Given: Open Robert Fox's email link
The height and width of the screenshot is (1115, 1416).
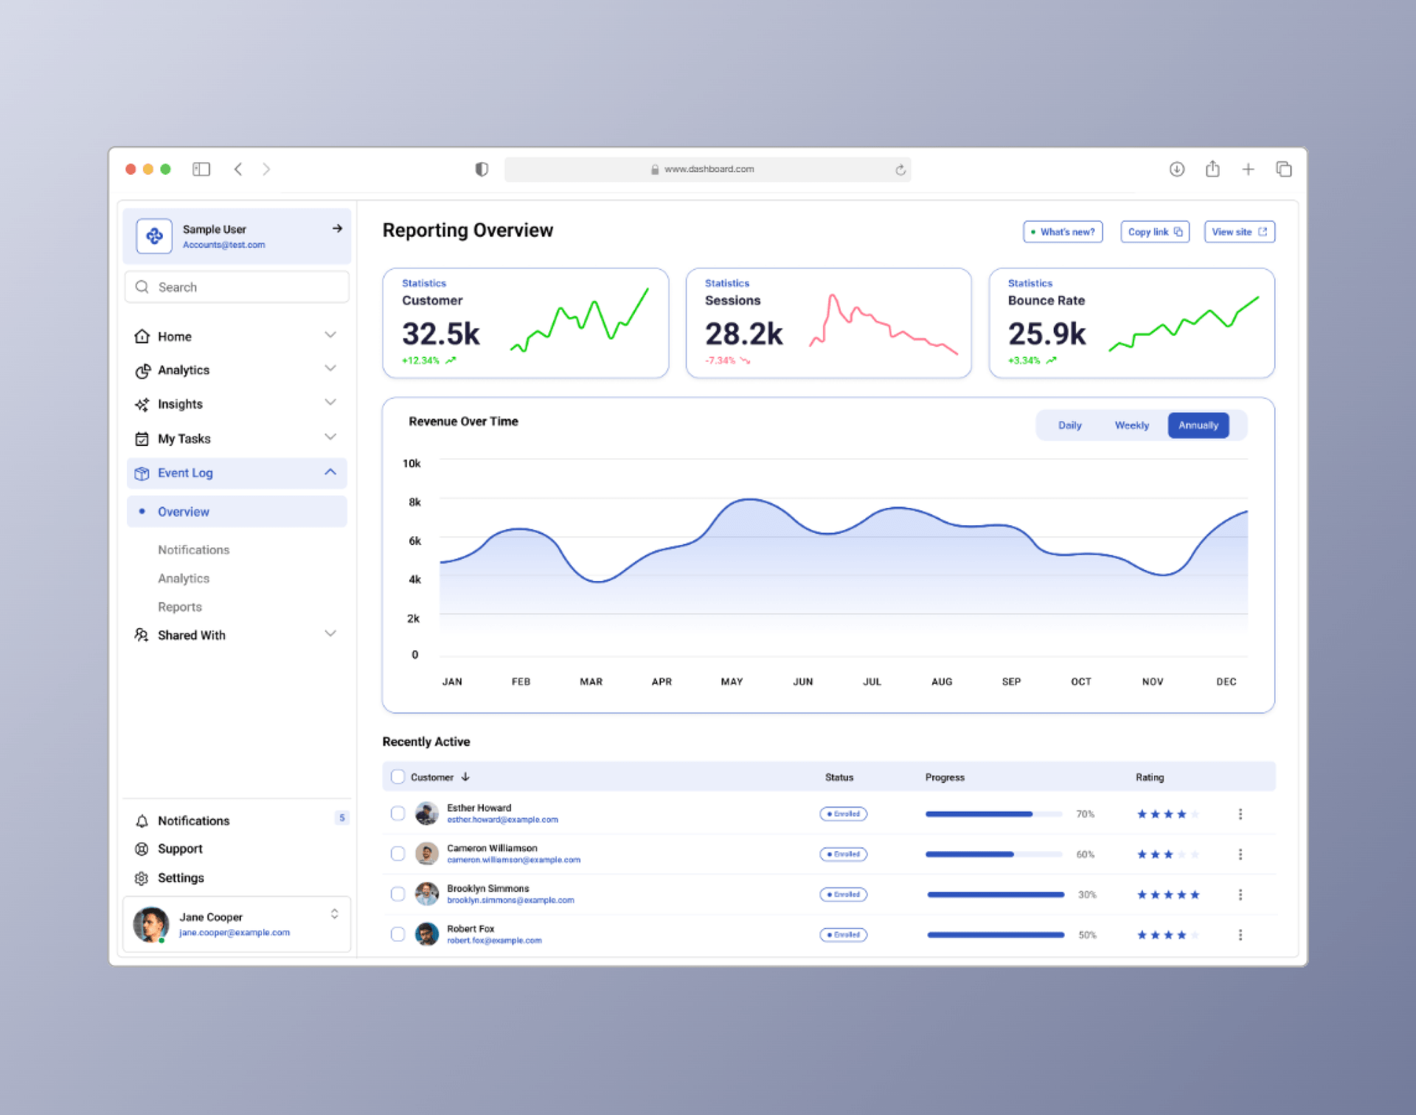Looking at the screenshot, I should [494, 940].
